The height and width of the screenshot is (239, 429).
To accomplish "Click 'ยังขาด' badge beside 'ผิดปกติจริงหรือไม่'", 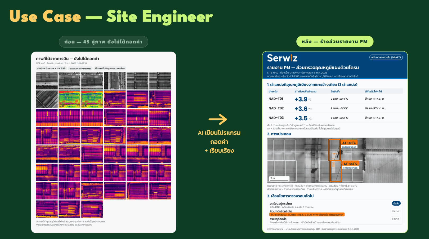I will [x=395, y=211].
